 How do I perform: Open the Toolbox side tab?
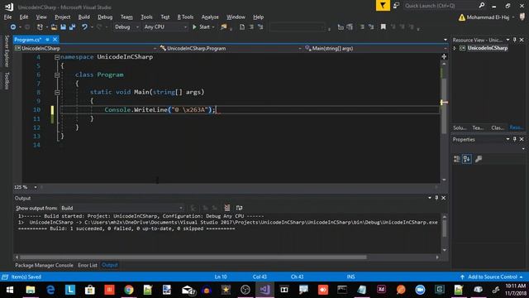[x=7, y=81]
